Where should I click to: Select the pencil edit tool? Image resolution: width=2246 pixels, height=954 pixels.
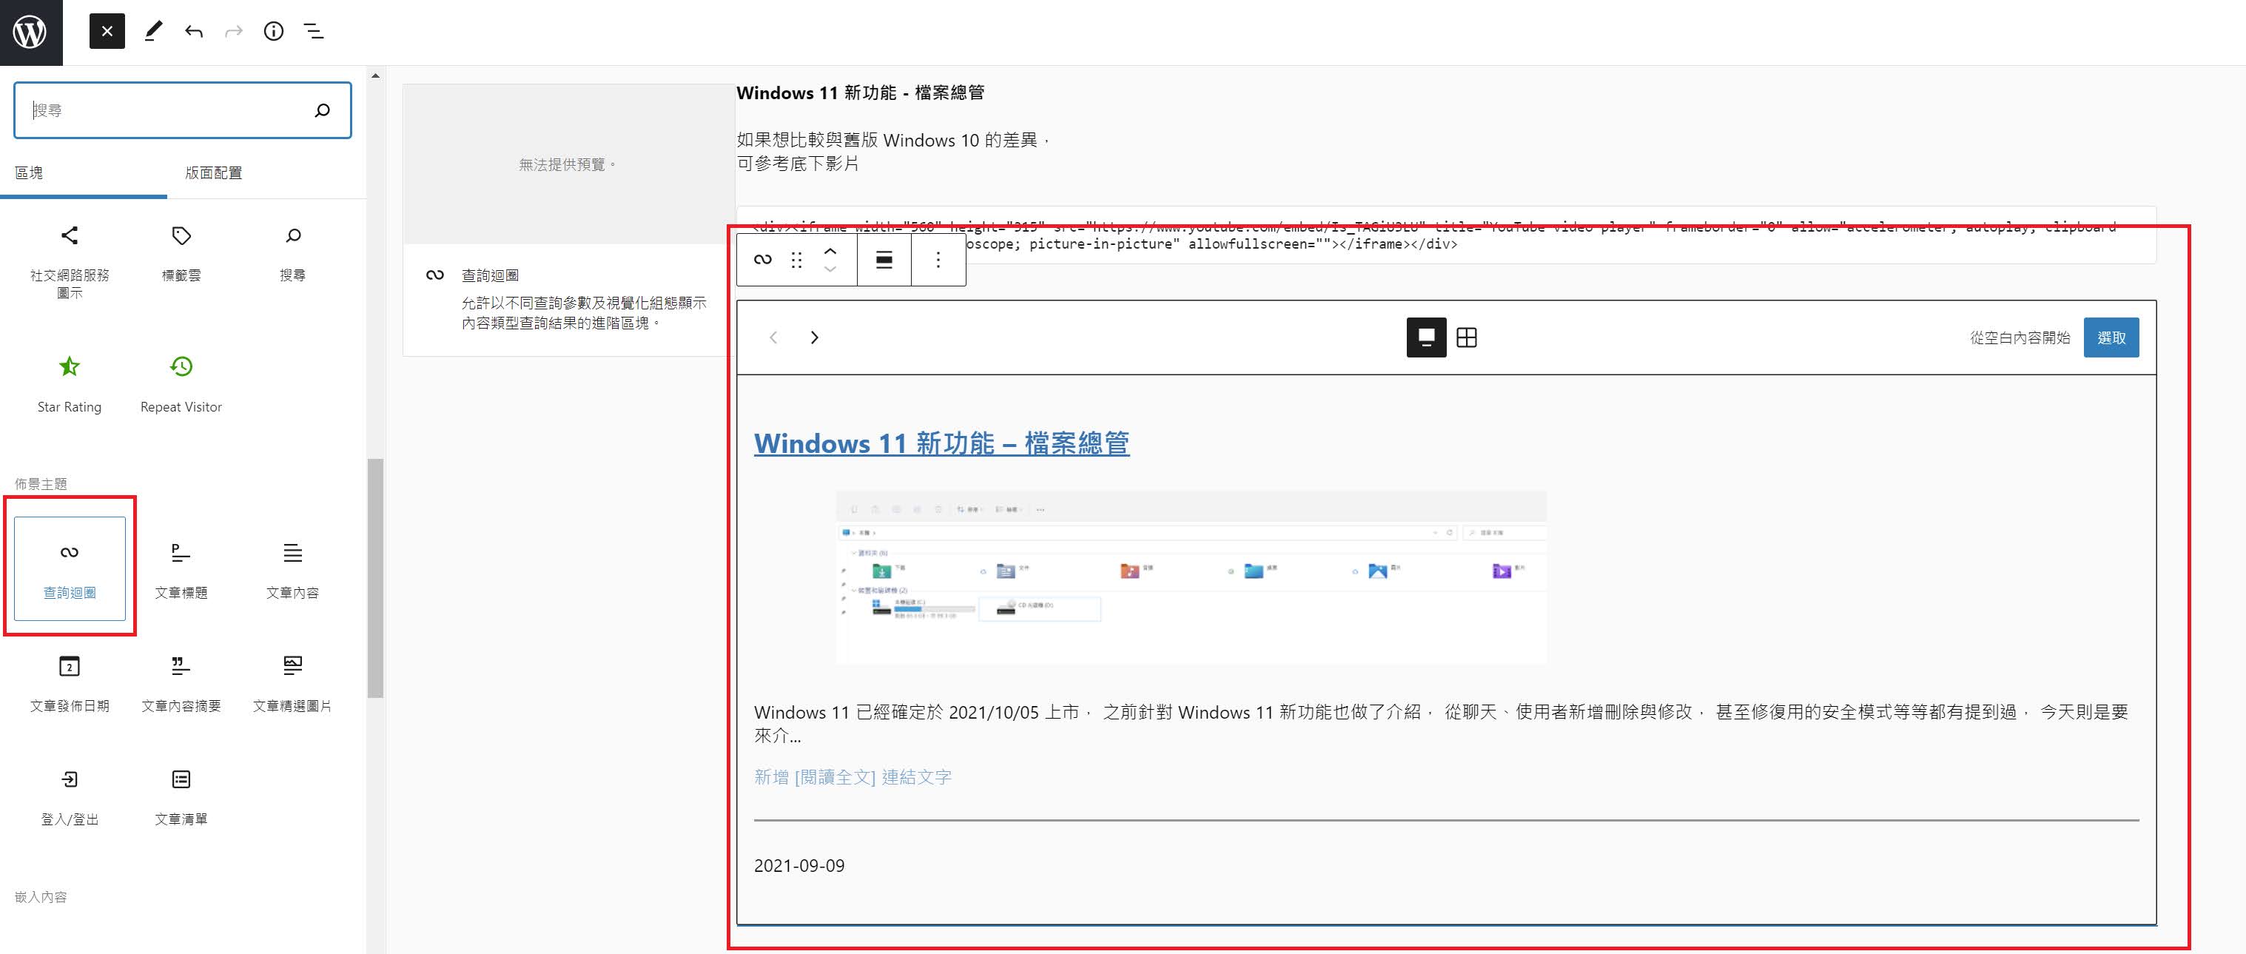point(153,31)
